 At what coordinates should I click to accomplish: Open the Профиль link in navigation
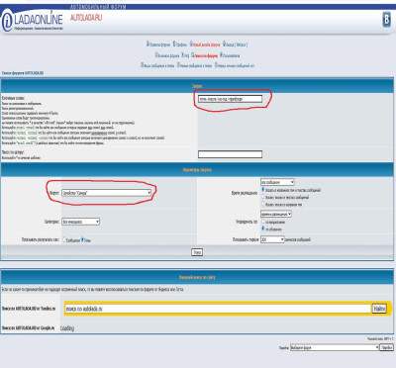point(181,45)
